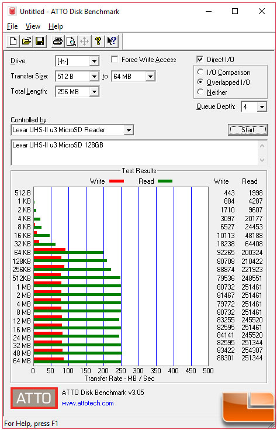Click the 64 KB row label
This screenshot has width=277, height=430.
tap(22, 252)
